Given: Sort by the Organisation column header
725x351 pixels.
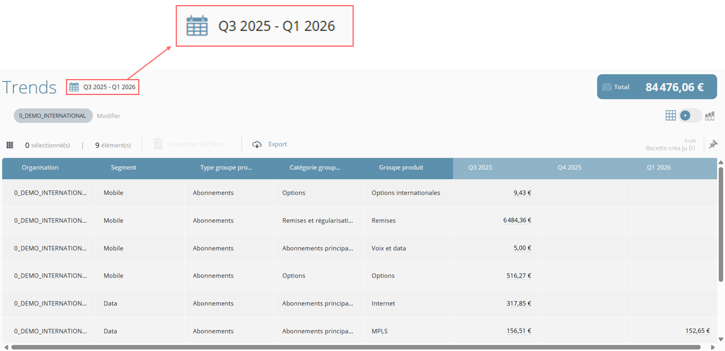Looking at the screenshot, I should [x=40, y=168].
